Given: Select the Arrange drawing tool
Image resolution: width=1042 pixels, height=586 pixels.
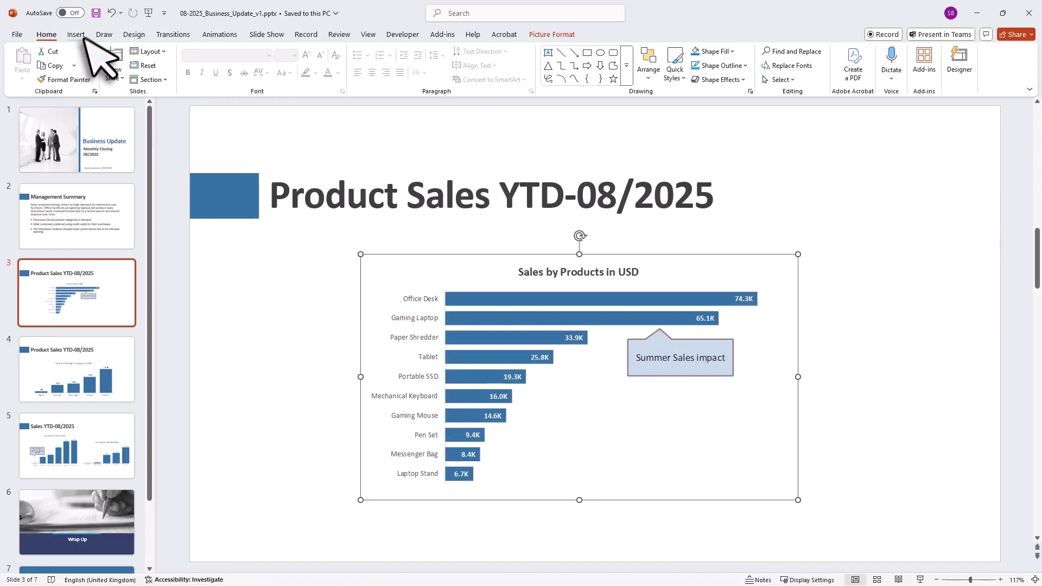Looking at the screenshot, I should 648,61.
